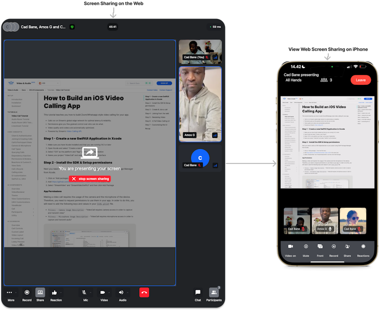Select Video Call Tutorial in the shared page sidebar

tap(19, 116)
